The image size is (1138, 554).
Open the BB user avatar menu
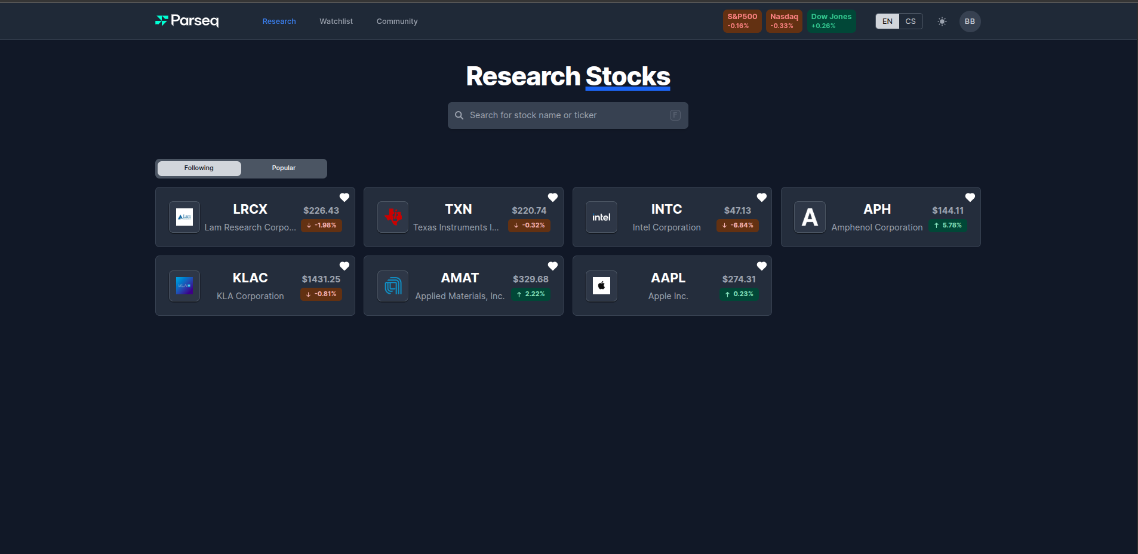coord(970,21)
